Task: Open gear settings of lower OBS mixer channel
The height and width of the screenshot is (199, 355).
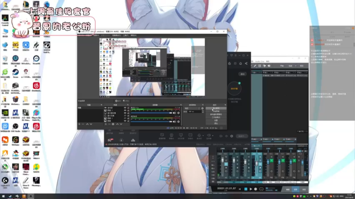Action: (x=178, y=122)
